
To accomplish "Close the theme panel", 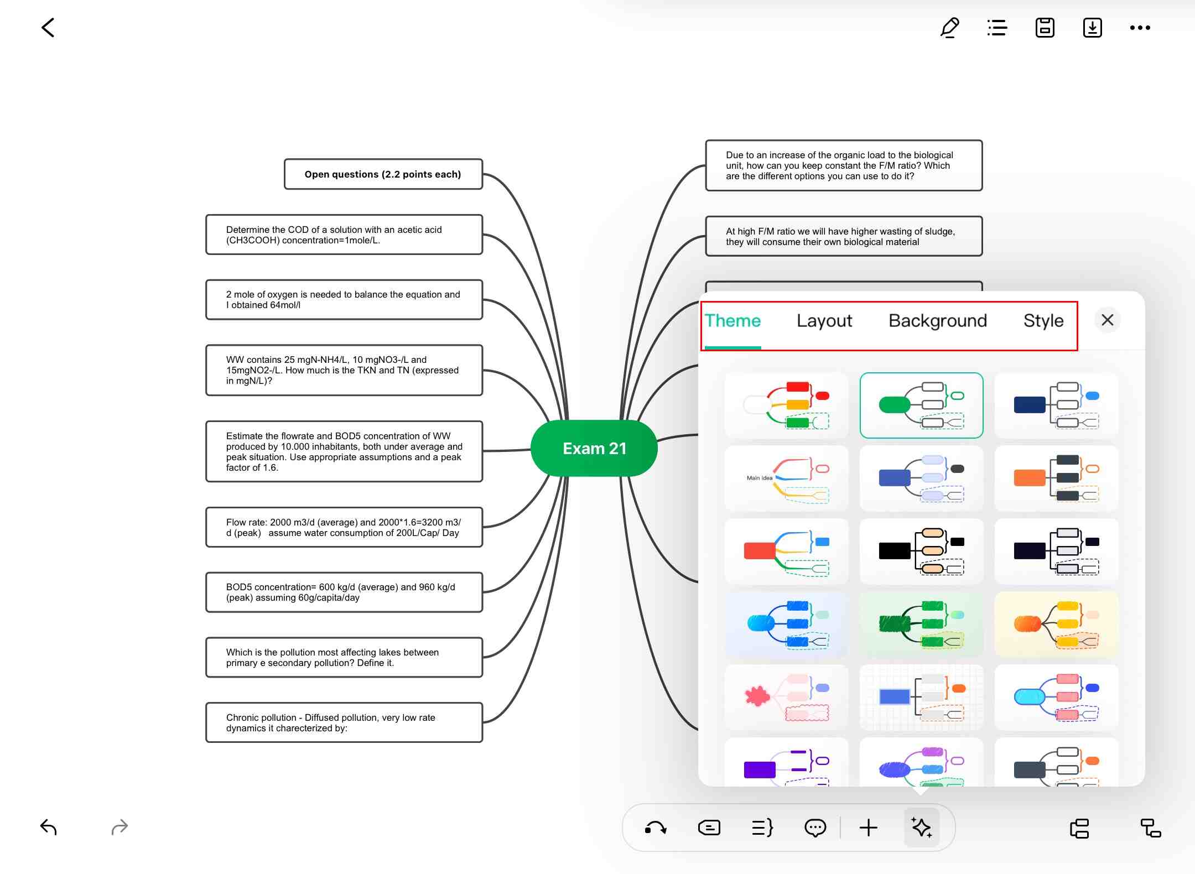I will 1107,320.
